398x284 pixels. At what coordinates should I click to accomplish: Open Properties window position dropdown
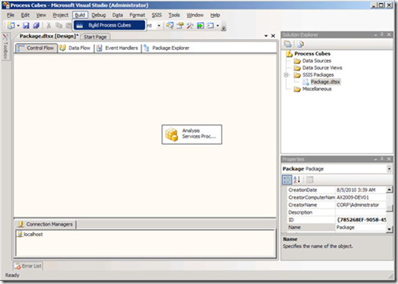(375, 159)
